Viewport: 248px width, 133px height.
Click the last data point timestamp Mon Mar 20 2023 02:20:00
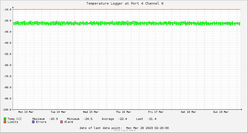pos(147,128)
